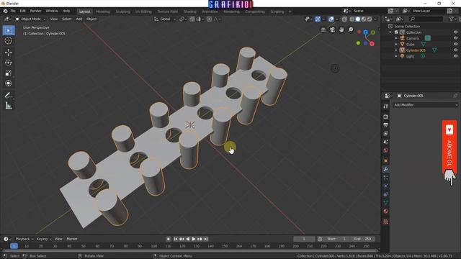Collapse the Collection tree row
The image size is (461, 259).
[390, 32]
